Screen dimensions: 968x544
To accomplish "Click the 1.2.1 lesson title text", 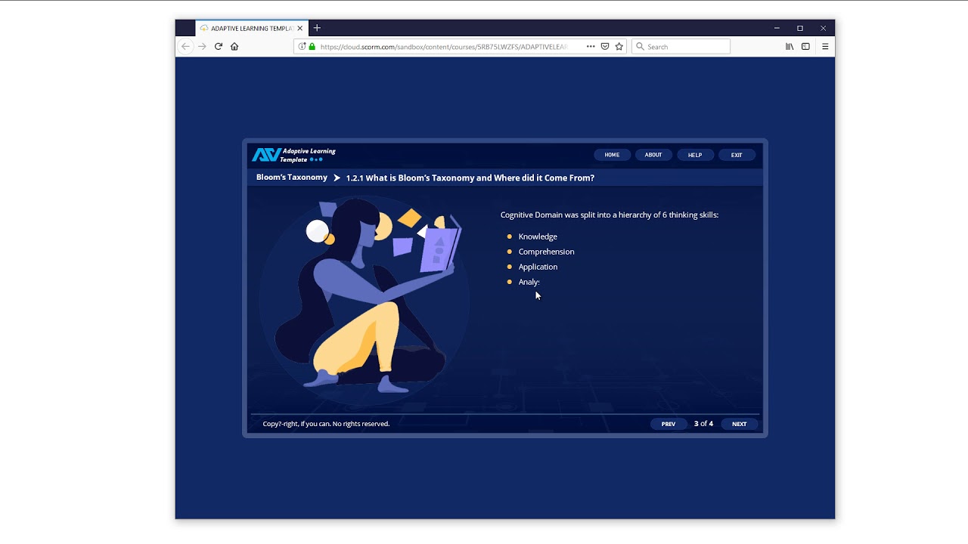I will tap(470, 178).
